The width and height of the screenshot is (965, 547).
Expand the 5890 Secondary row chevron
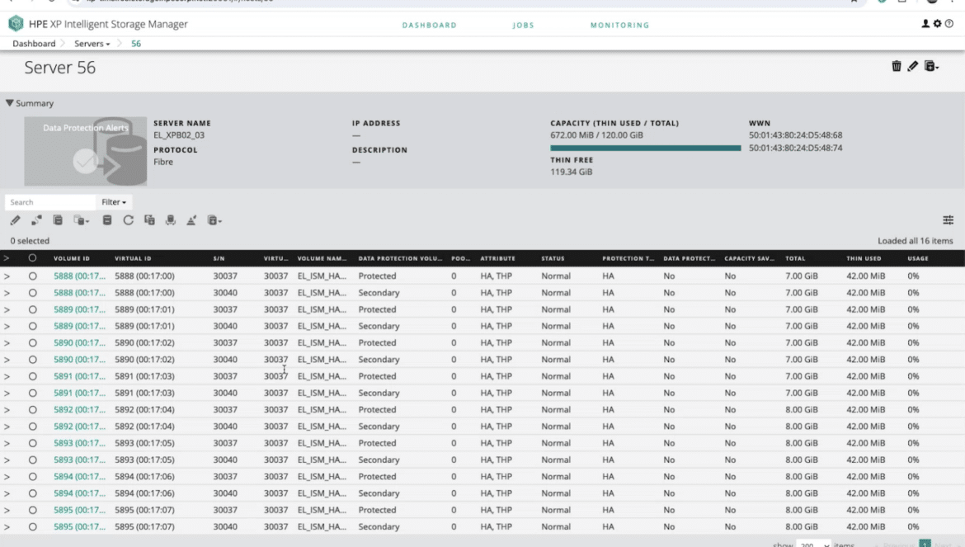[7, 360]
